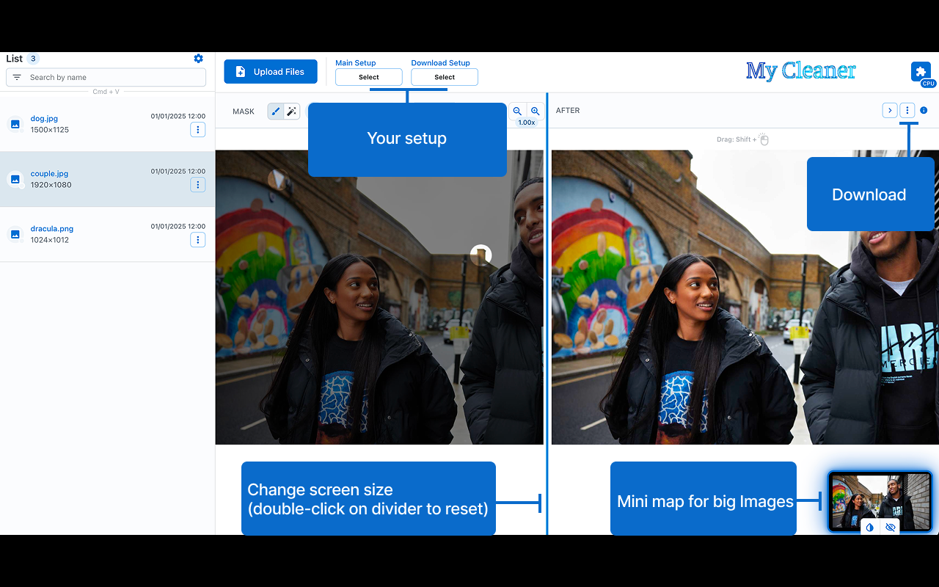Click the Main Setup label
This screenshot has width=939, height=587.
(x=355, y=63)
